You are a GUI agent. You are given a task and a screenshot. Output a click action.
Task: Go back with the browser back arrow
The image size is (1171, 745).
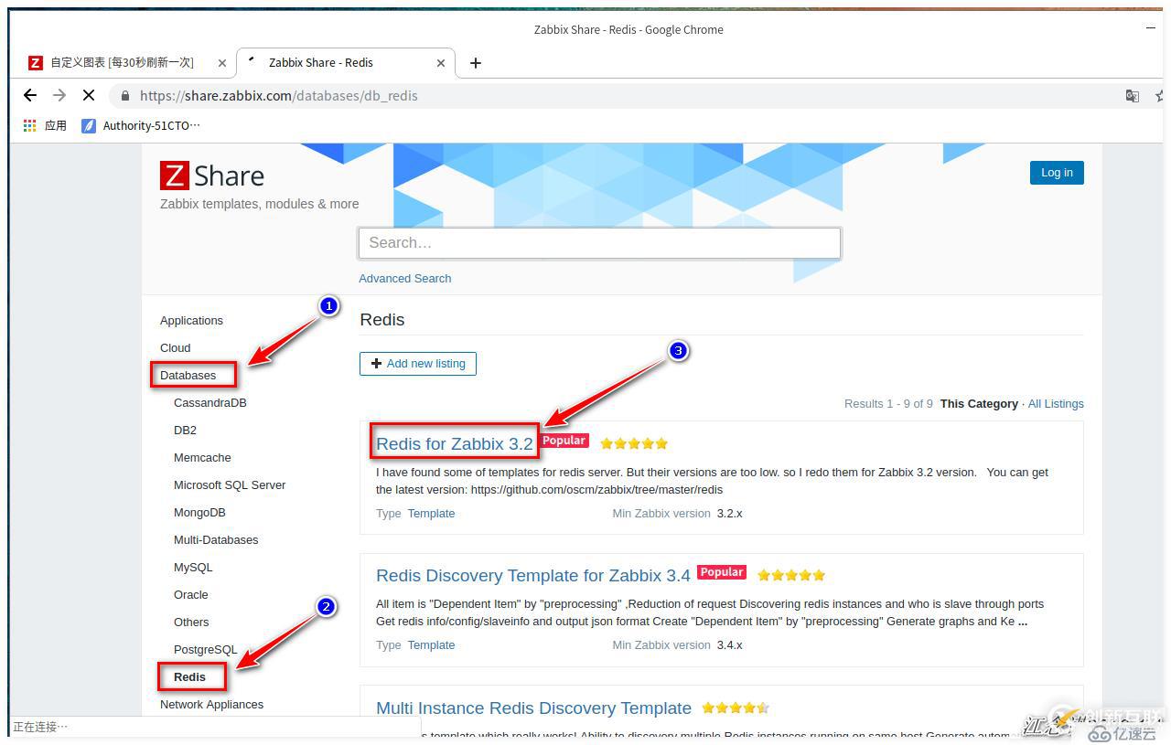click(30, 95)
